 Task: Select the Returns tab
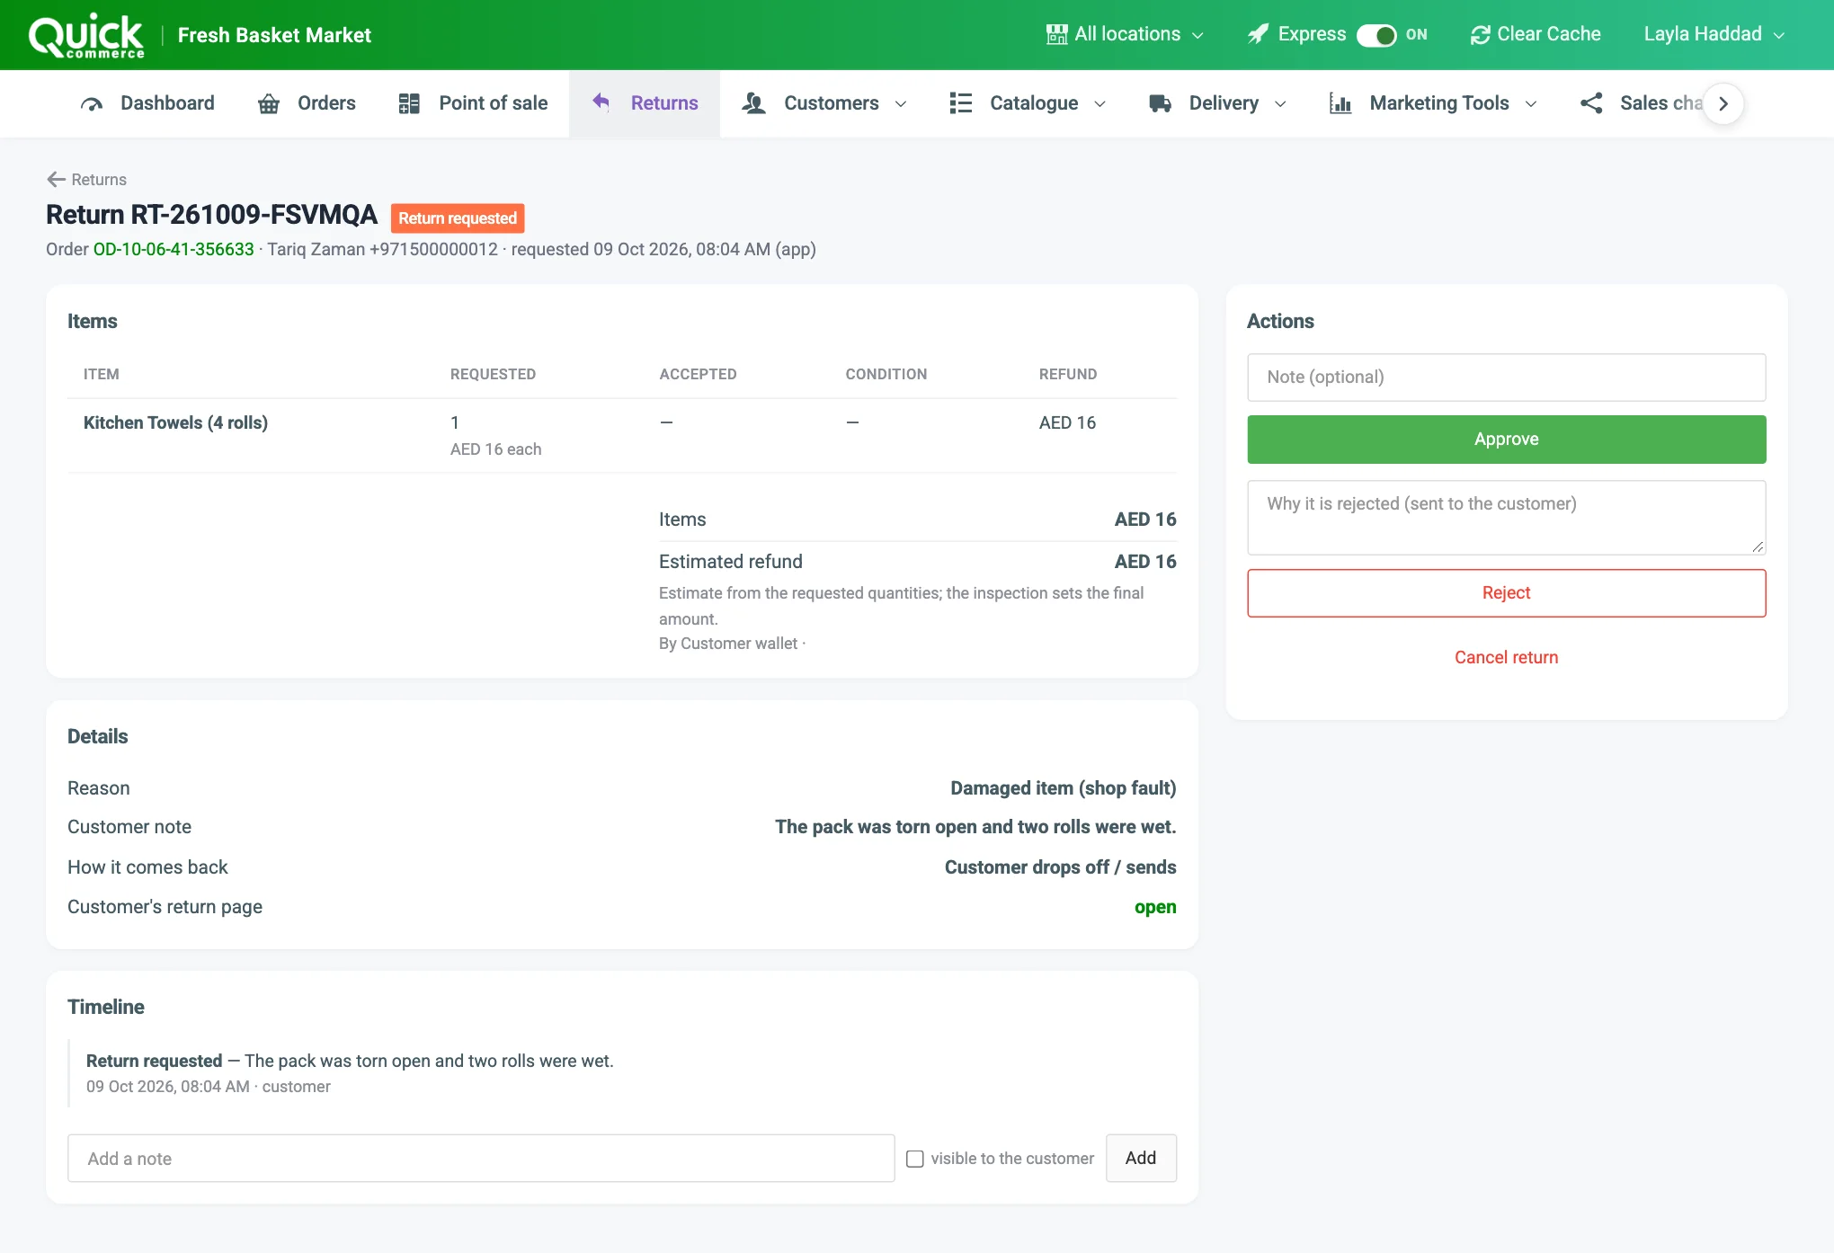[x=645, y=103]
